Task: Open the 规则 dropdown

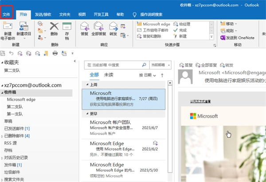Action: point(228,31)
